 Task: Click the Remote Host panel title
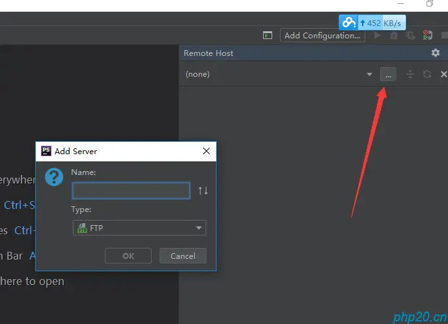point(208,53)
